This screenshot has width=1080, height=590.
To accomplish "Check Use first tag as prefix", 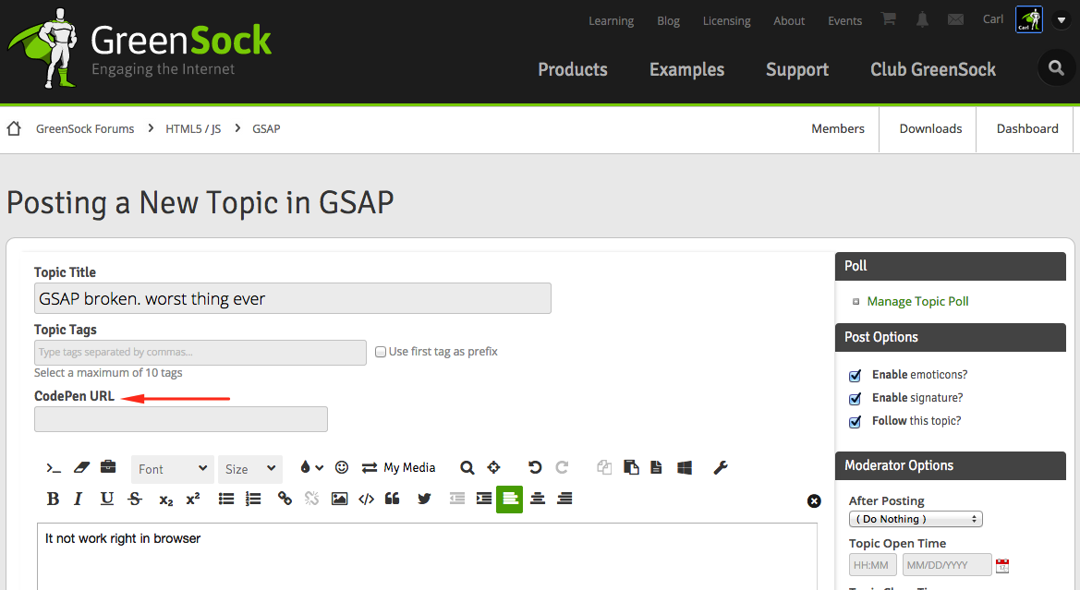I will click(x=381, y=352).
